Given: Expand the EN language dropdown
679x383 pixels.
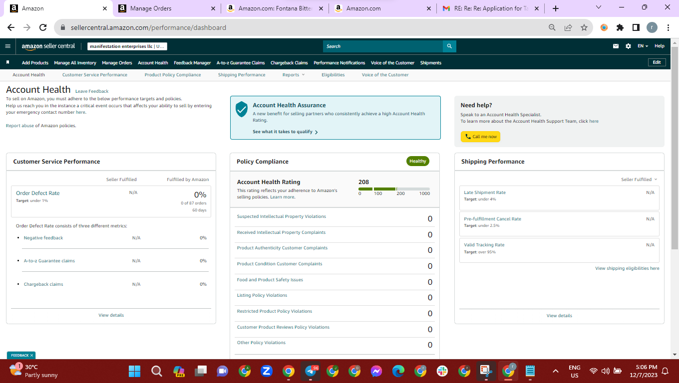Looking at the screenshot, I should 643,46.
